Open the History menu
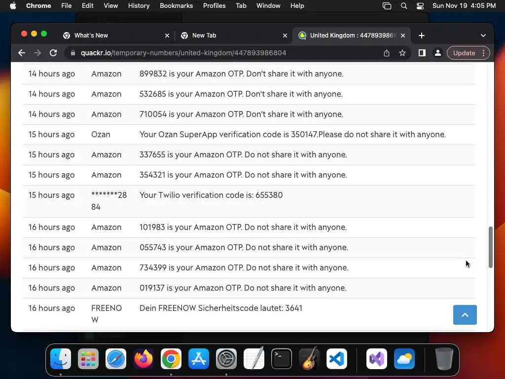Screen dimensions: 505x379 139,6
